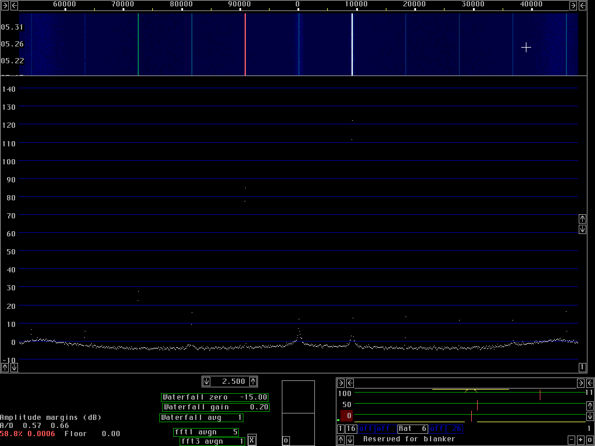Click the 'Floor 0.00' readout
Viewport: 595px width, 446px height.
92,433
